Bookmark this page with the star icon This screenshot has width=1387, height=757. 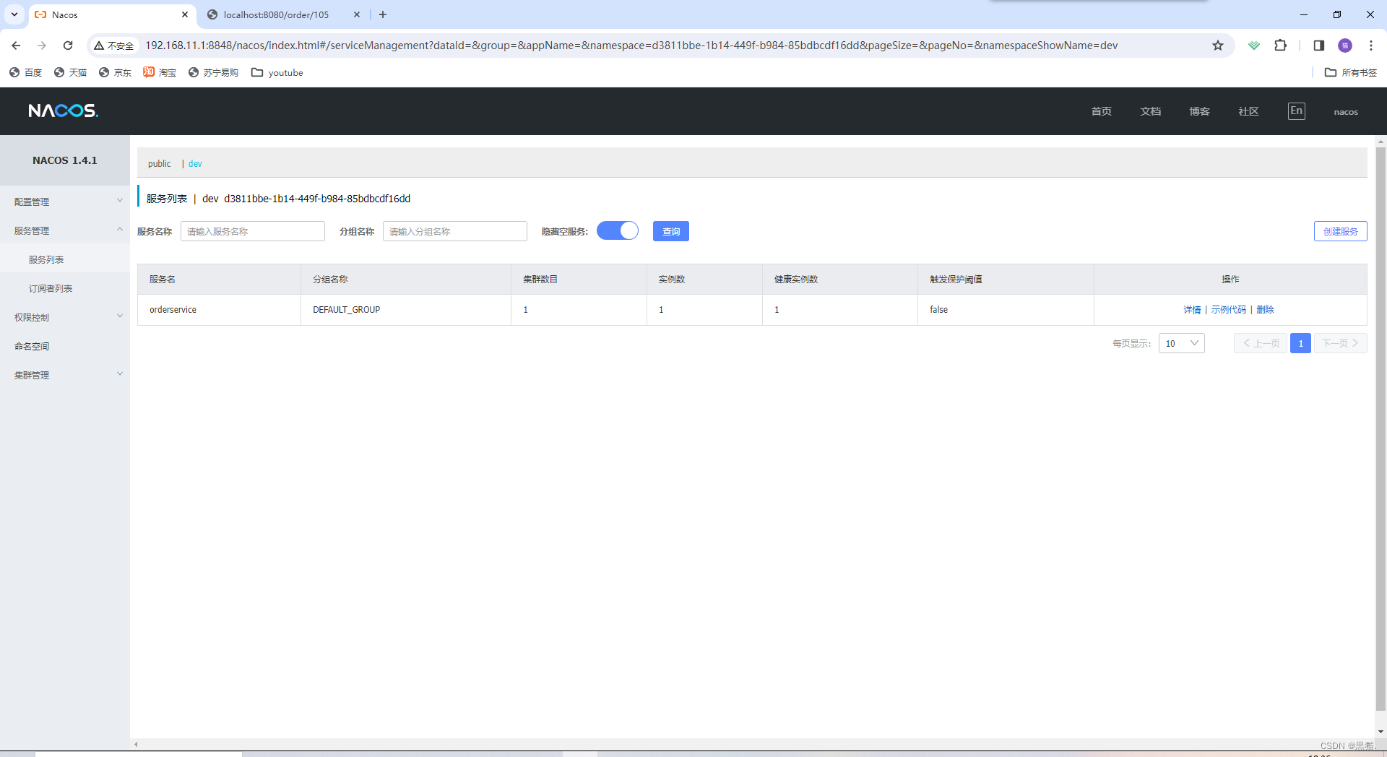click(x=1218, y=46)
